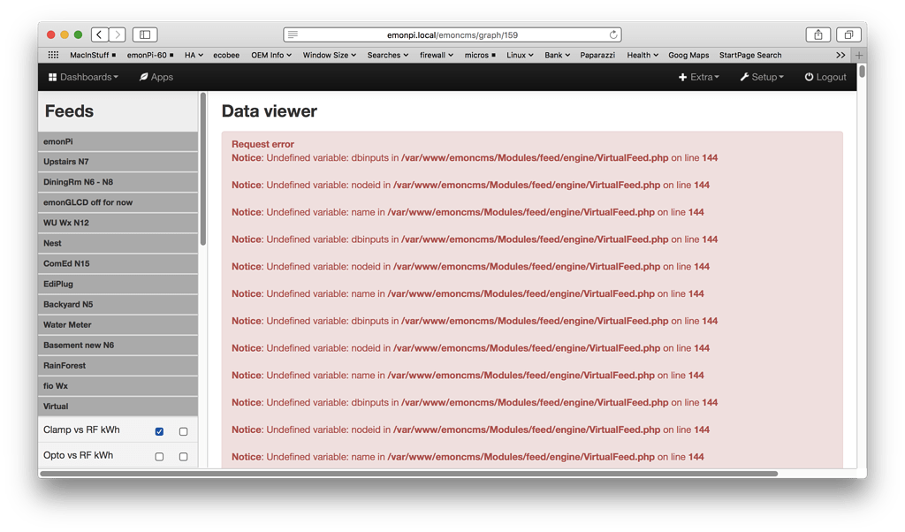Expand the OEM Info bookmarks folder
This screenshot has width=905, height=532.
point(271,55)
